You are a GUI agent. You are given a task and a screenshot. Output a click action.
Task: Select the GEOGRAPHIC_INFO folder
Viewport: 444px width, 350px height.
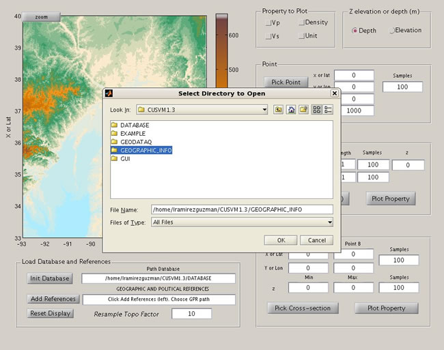tap(141, 150)
